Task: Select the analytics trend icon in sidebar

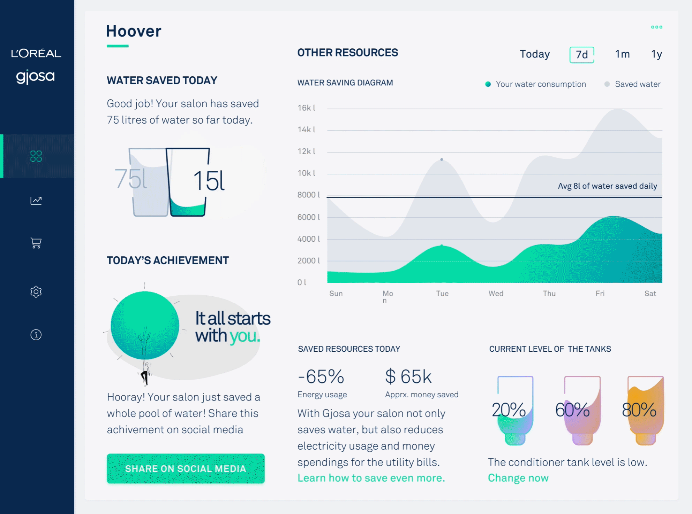Action: [35, 201]
